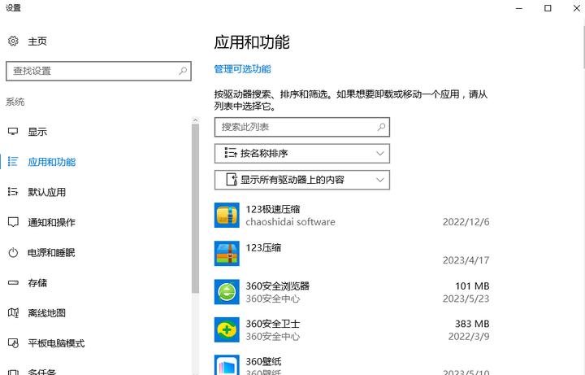This screenshot has height=375, width=585.
Task: Click the chaoshidai software publisher text
Action: 290,222
